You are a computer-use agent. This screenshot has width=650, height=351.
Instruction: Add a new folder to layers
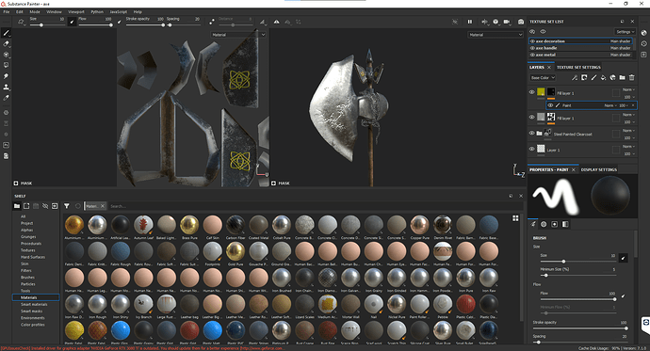click(623, 77)
